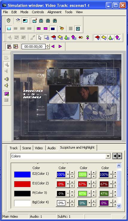Click the black P(Color 3) swatch
Viewport: 128px width, 221px height.
tap(22, 193)
